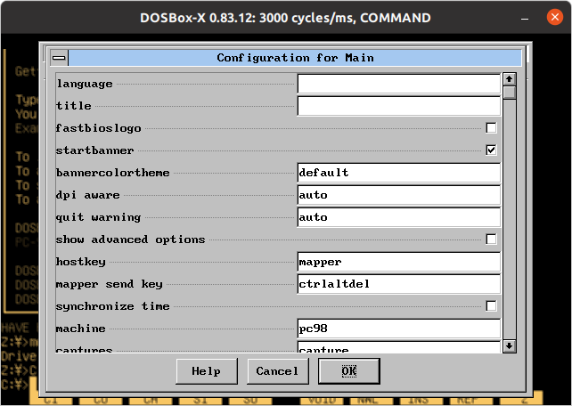Click the scrollbar track below the thumb
Screen dimensions: 572x406
510,219
